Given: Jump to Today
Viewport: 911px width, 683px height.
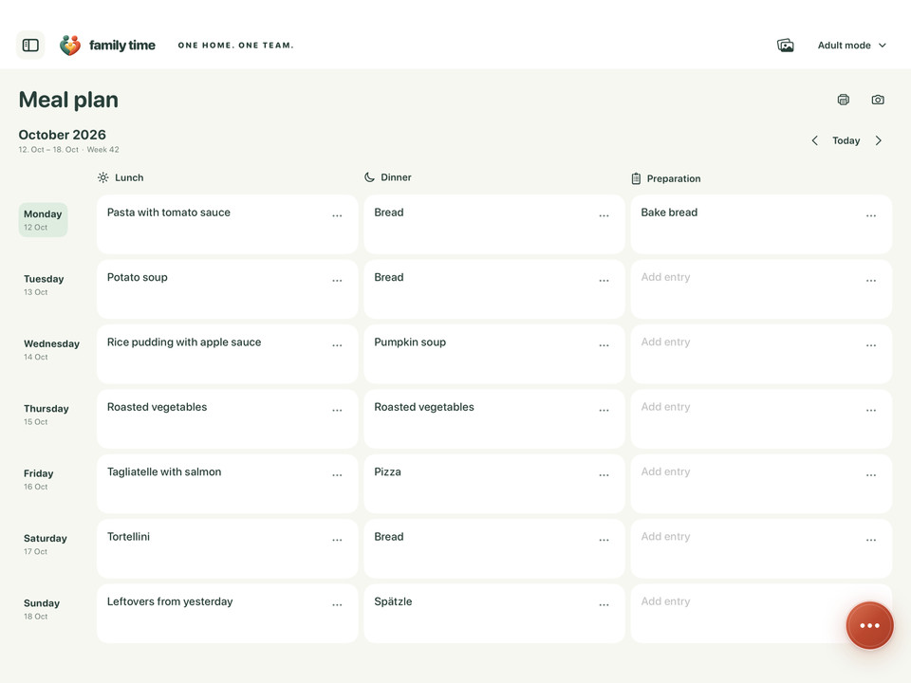Looking at the screenshot, I should click(x=846, y=140).
